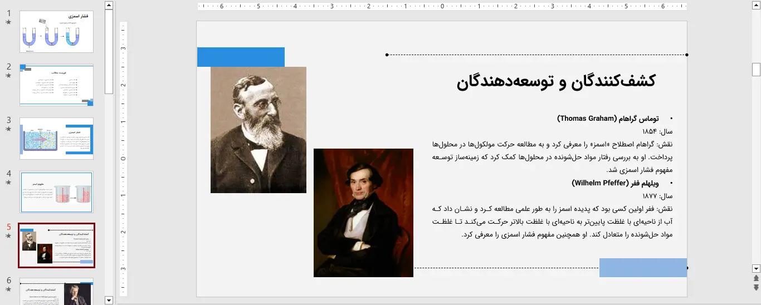Click the animation star icon beside slide 5
Viewport: 761px width, 305px height.
8,236
